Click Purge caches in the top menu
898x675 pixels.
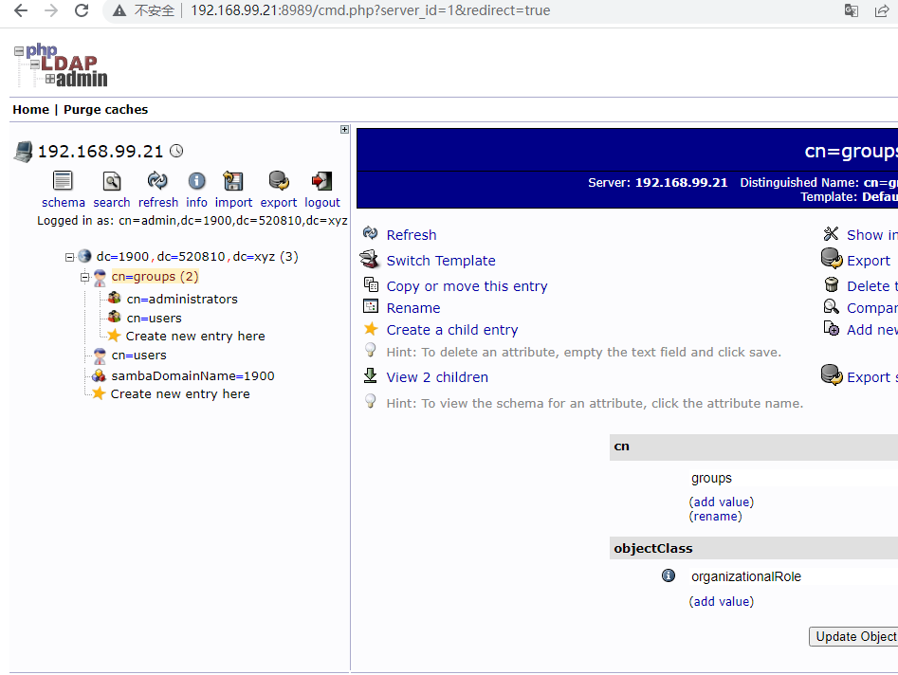[x=105, y=109]
